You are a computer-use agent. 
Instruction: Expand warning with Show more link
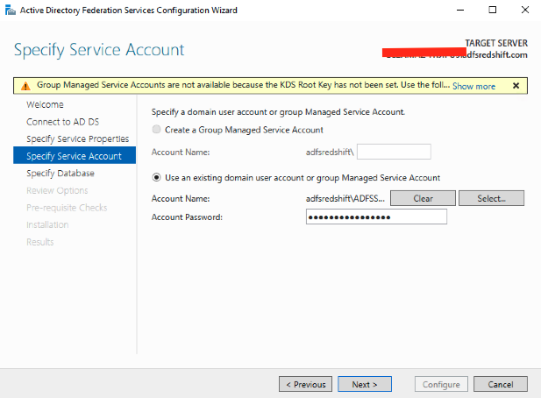(473, 86)
